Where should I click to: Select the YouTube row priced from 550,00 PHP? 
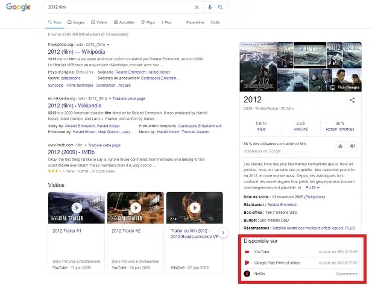point(301,252)
